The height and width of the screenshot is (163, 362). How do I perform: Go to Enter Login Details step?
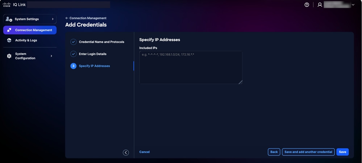[x=92, y=54]
